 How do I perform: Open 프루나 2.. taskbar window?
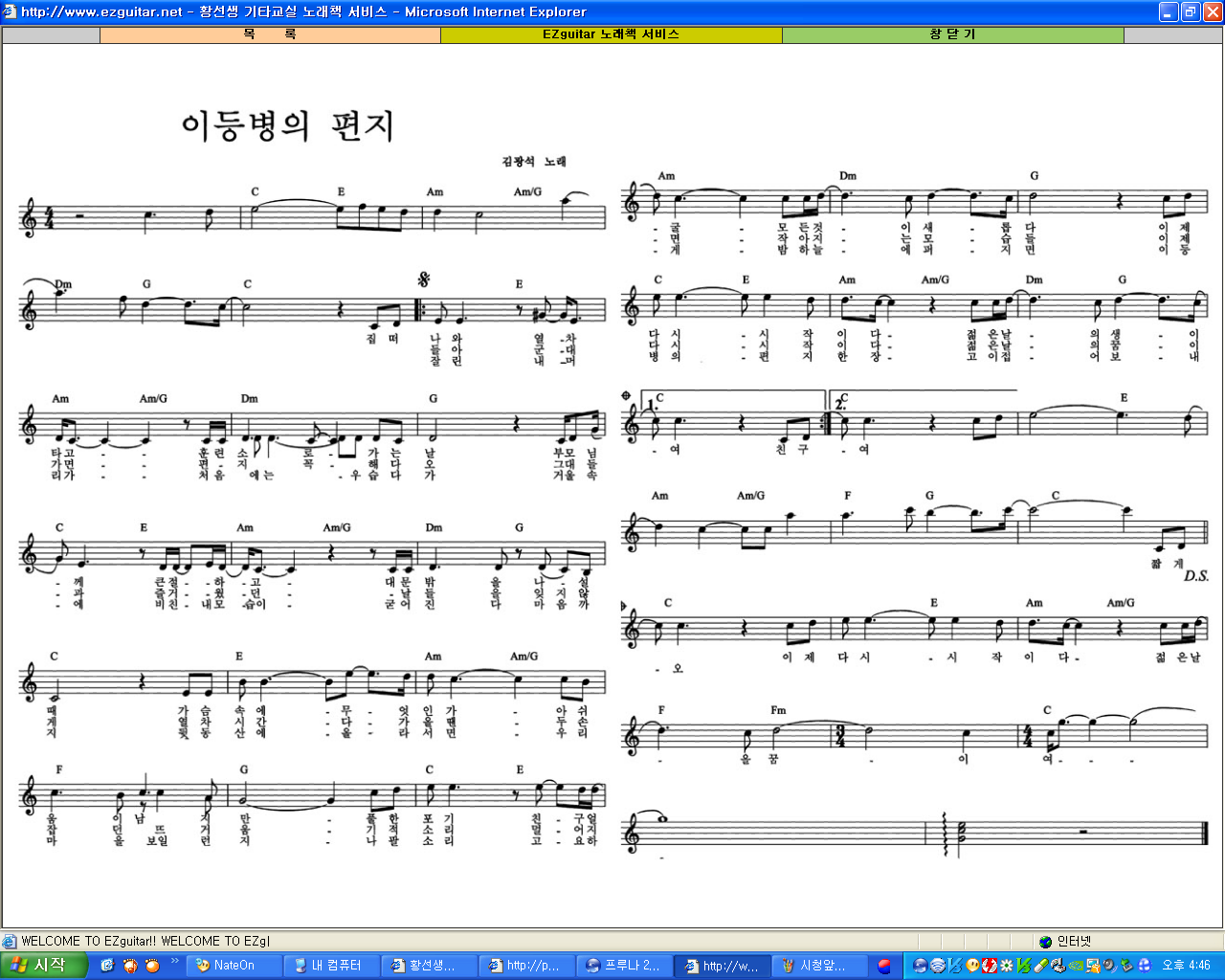coord(626,966)
